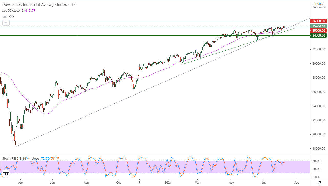Toggle the Vol indicator visibility eye

tap(11, 17)
